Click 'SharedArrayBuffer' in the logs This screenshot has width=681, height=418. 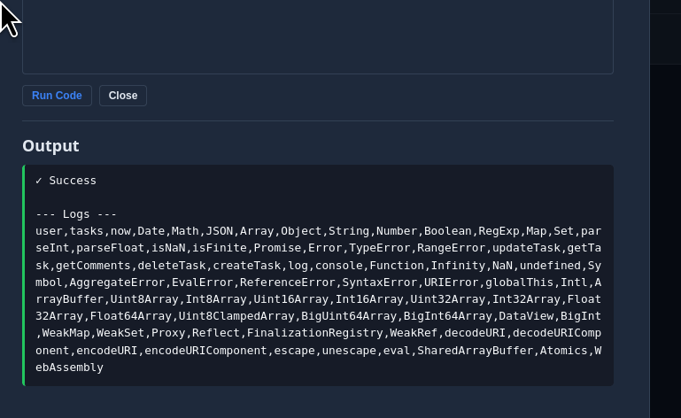[476, 350]
